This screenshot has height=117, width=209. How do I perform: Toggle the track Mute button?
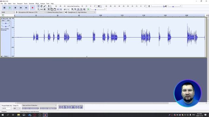3,20
